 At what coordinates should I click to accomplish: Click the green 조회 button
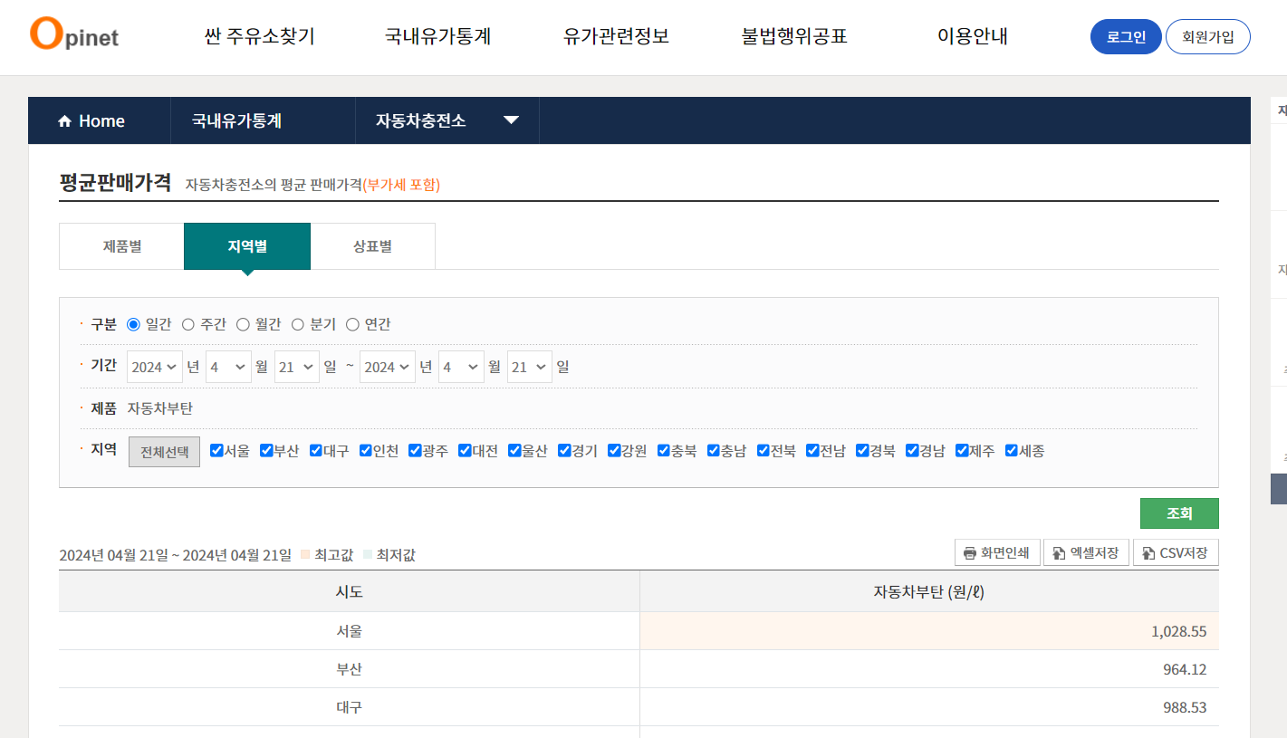[1179, 513]
